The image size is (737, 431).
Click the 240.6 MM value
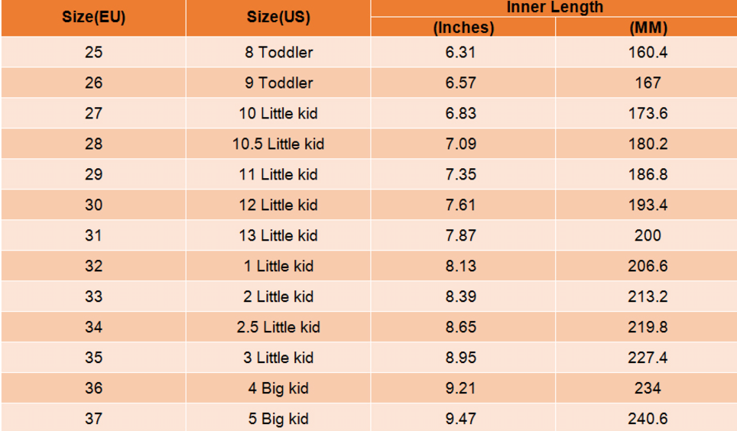pyautogui.click(x=648, y=418)
